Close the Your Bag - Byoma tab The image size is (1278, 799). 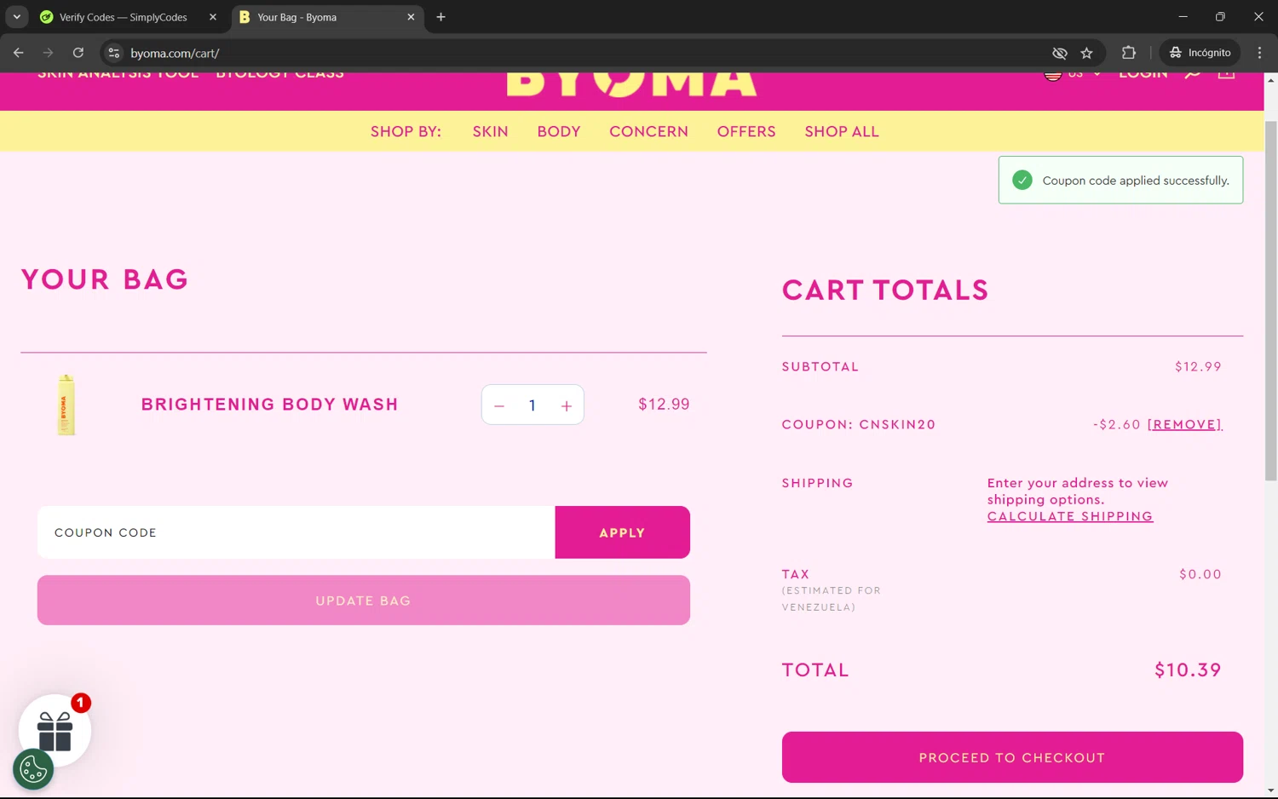pos(411,17)
